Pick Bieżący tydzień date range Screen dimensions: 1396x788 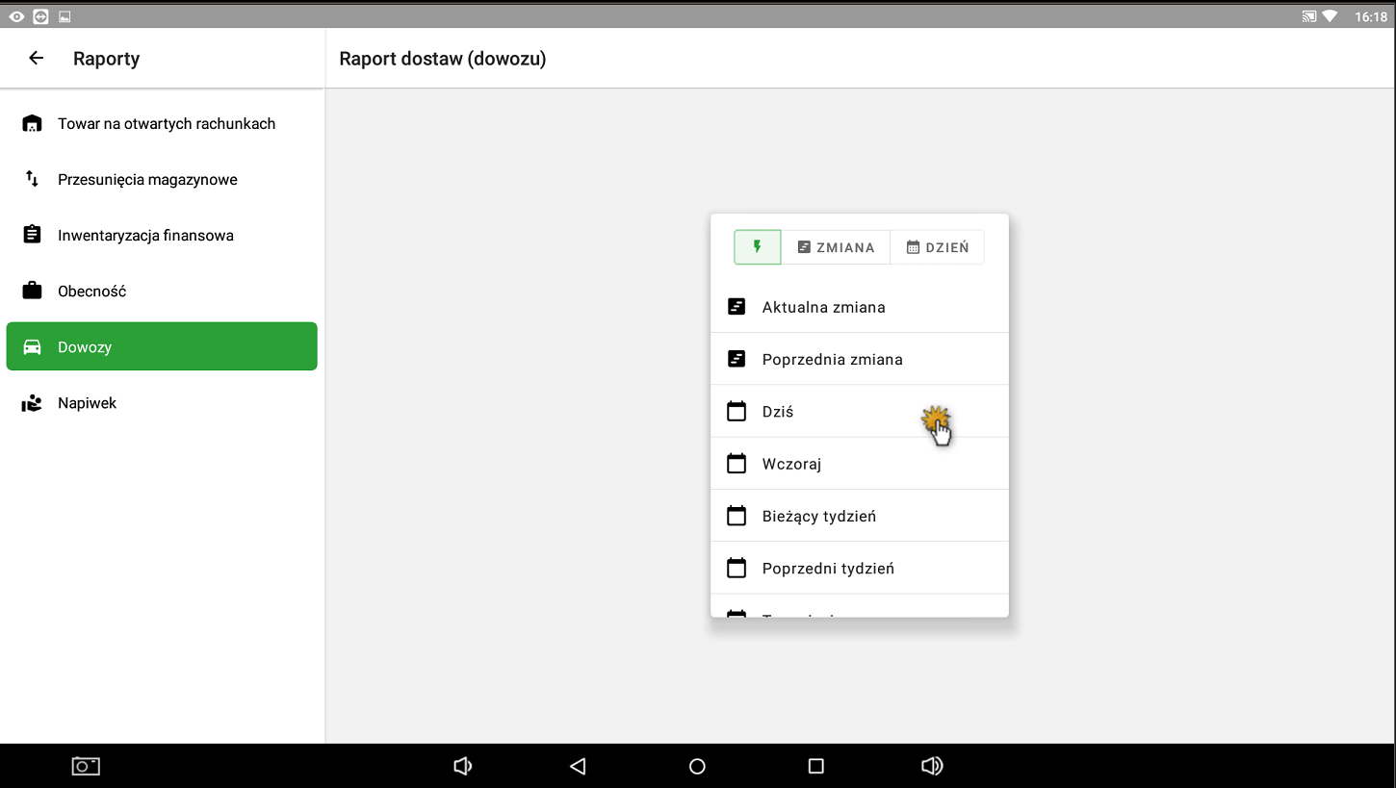[818, 517]
